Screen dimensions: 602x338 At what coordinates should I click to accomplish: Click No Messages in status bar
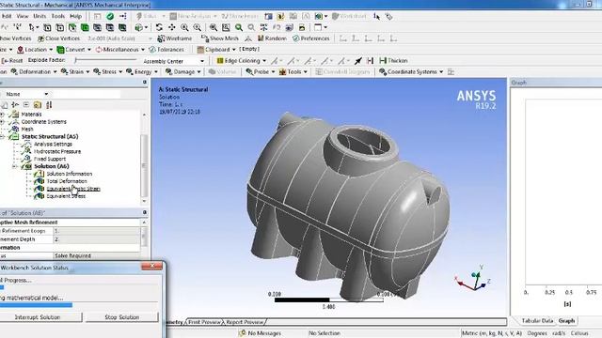point(261,333)
